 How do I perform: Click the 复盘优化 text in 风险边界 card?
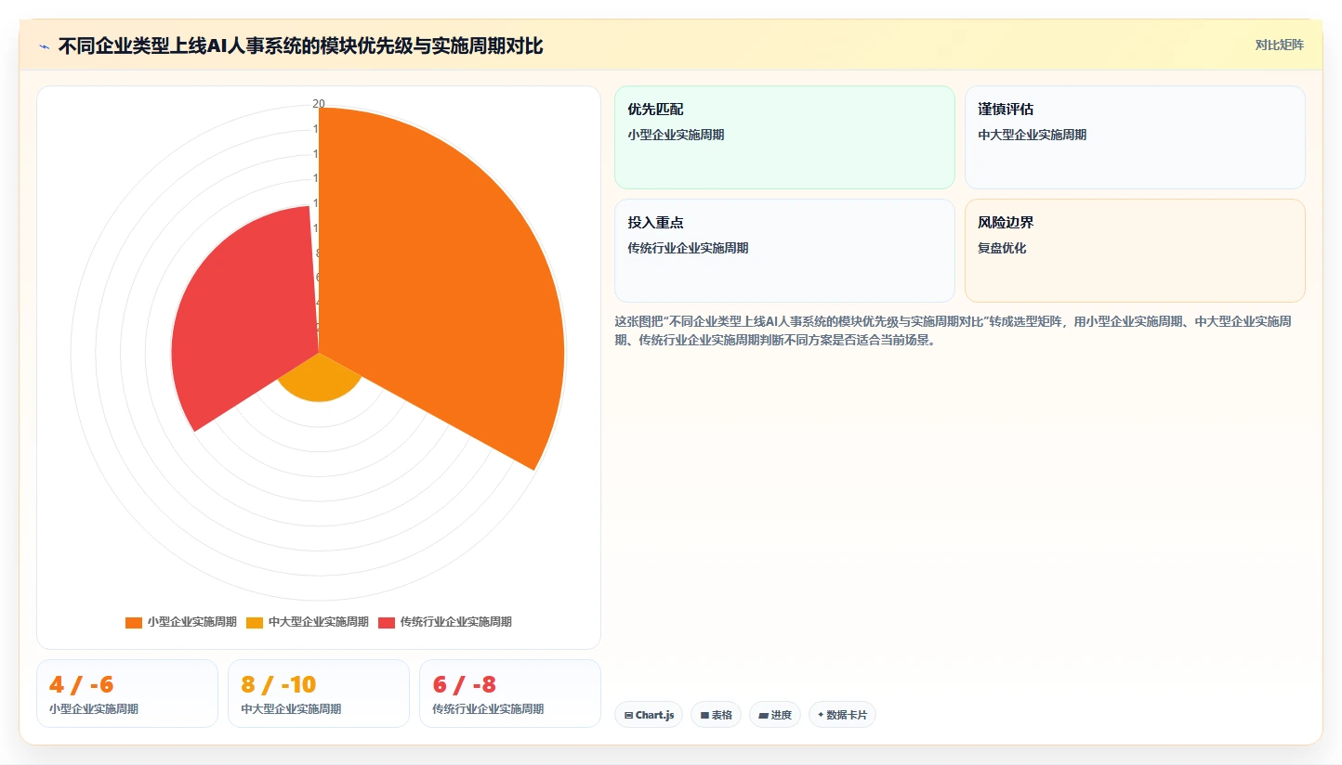click(x=1002, y=248)
